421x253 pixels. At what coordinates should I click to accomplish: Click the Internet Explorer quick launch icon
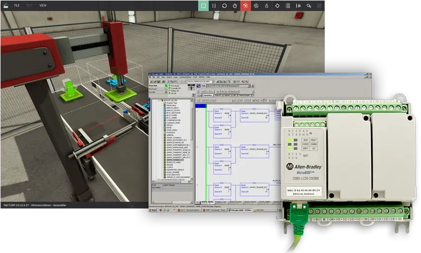pos(164,210)
